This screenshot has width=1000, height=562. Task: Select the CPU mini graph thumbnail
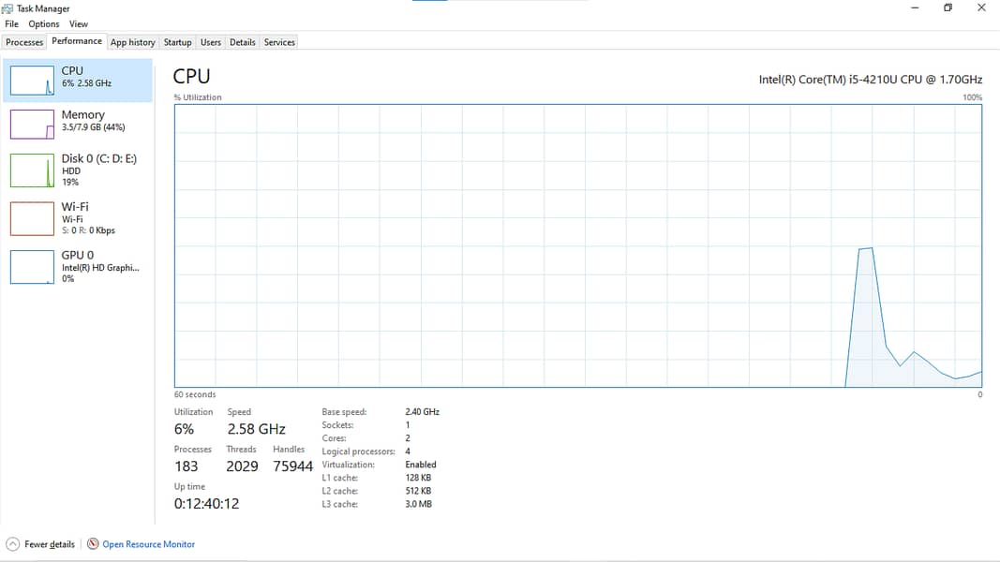point(32,81)
